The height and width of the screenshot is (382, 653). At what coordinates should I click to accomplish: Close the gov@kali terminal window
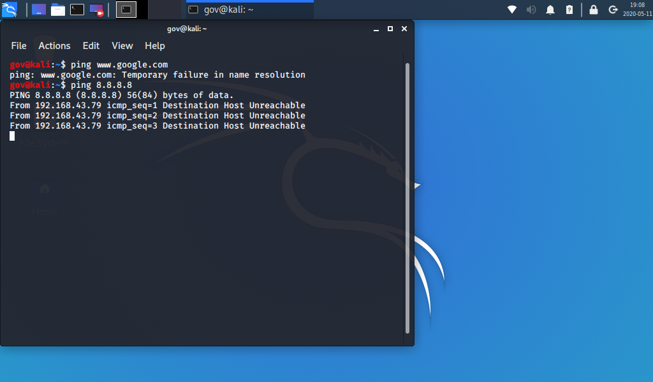click(x=404, y=29)
